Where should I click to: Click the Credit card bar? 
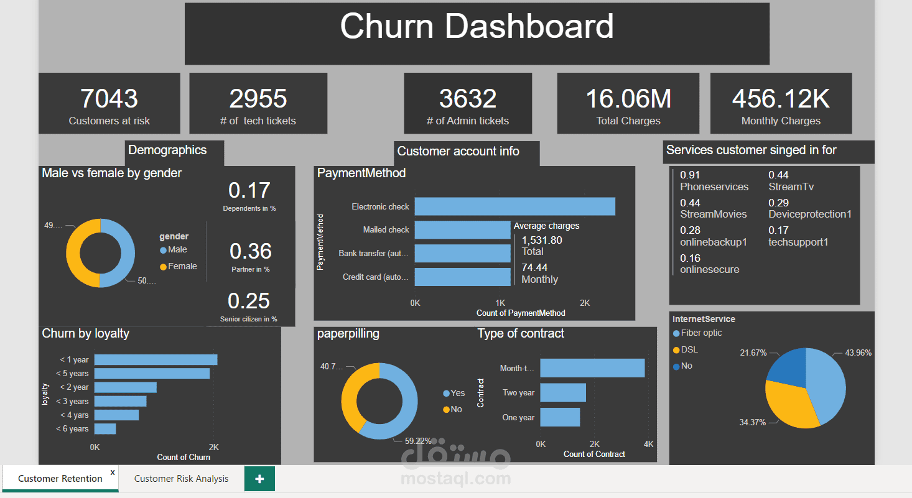(463, 277)
